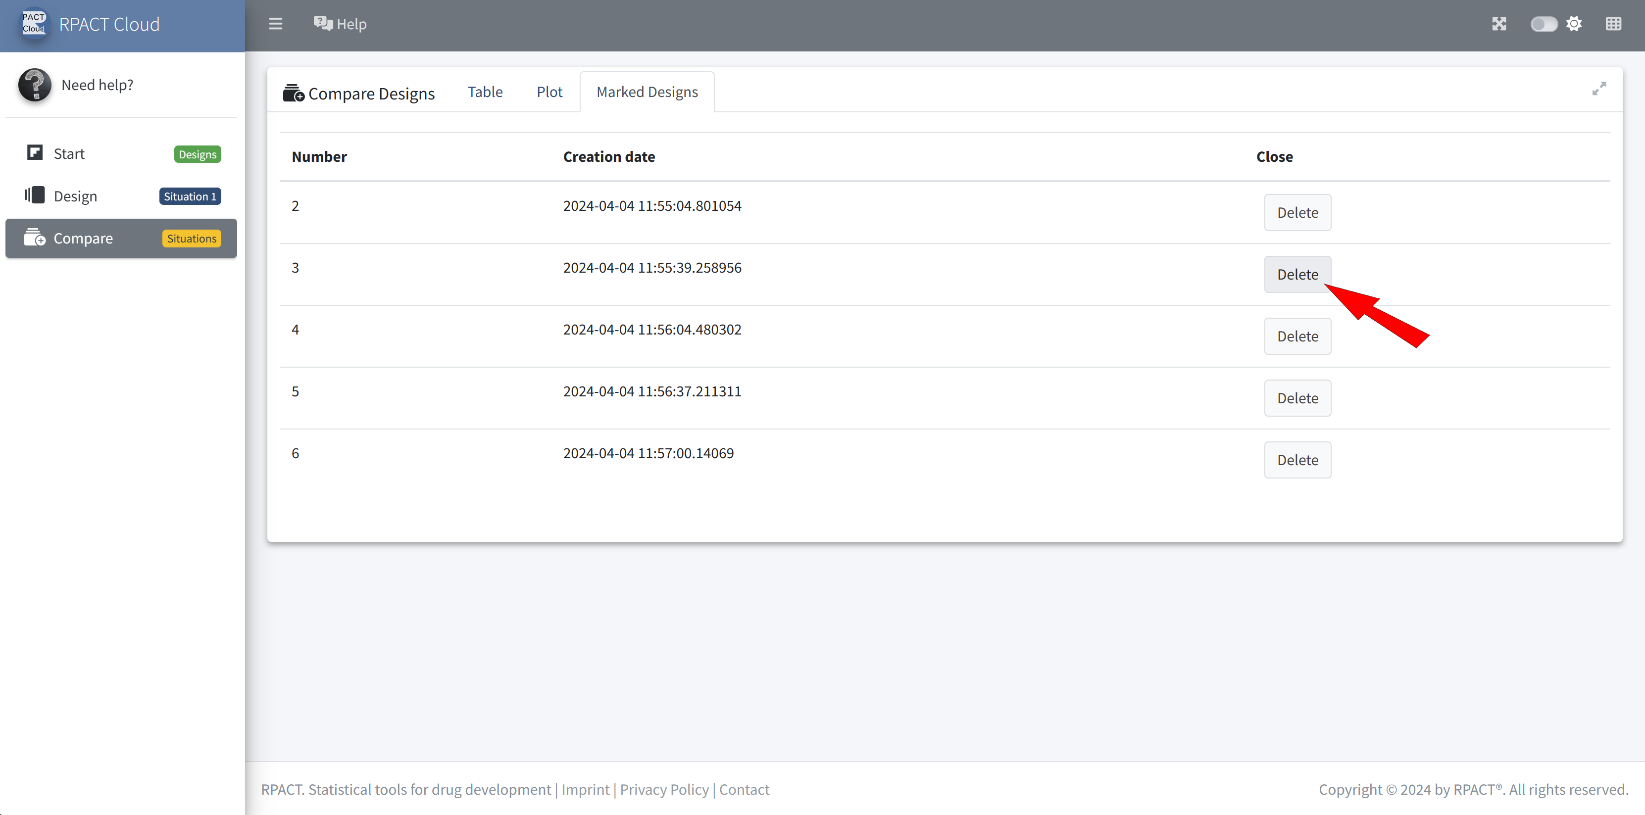Click the gear settings icon
The image size is (1645, 815).
coord(1574,24)
